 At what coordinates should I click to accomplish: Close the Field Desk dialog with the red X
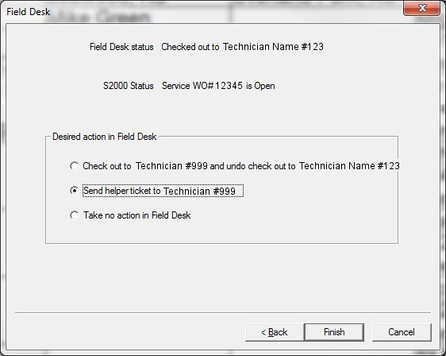(x=421, y=8)
